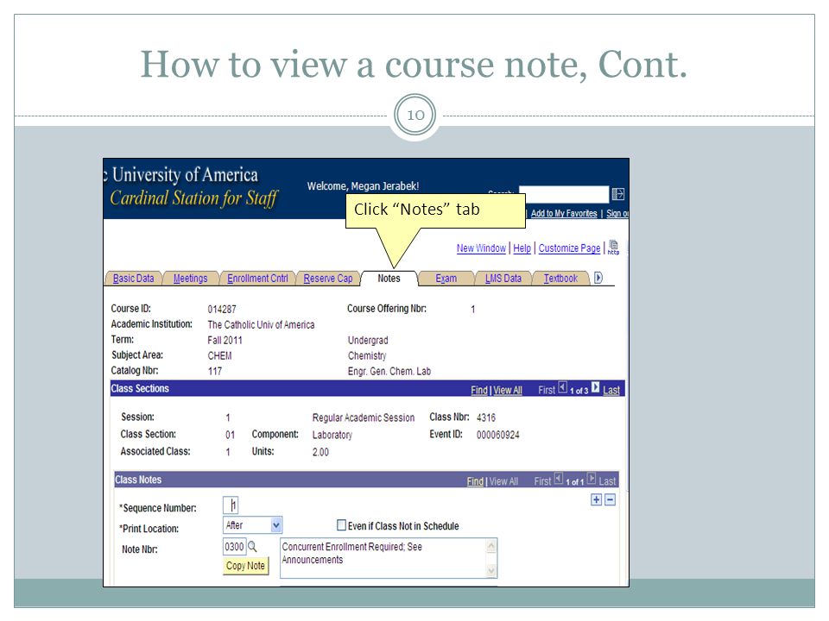Select the Reserve Cap tab

(x=328, y=279)
